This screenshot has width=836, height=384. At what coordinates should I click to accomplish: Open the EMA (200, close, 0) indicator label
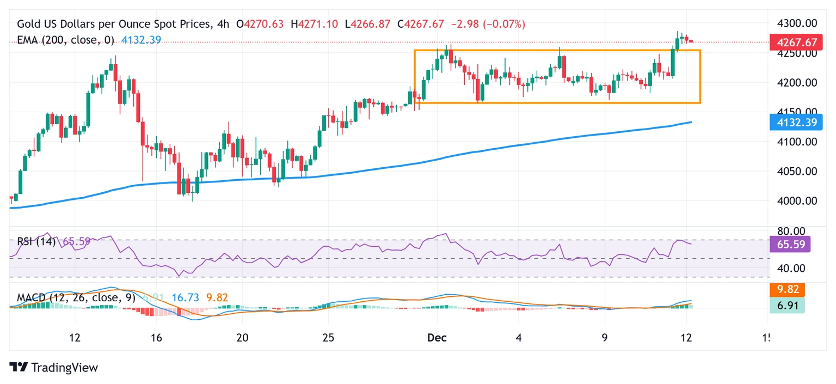pos(65,40)
